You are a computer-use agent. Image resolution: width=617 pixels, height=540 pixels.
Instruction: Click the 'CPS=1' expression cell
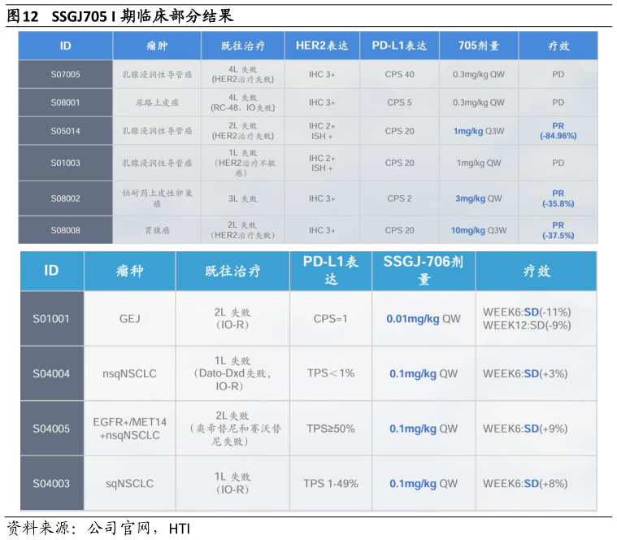331,319
